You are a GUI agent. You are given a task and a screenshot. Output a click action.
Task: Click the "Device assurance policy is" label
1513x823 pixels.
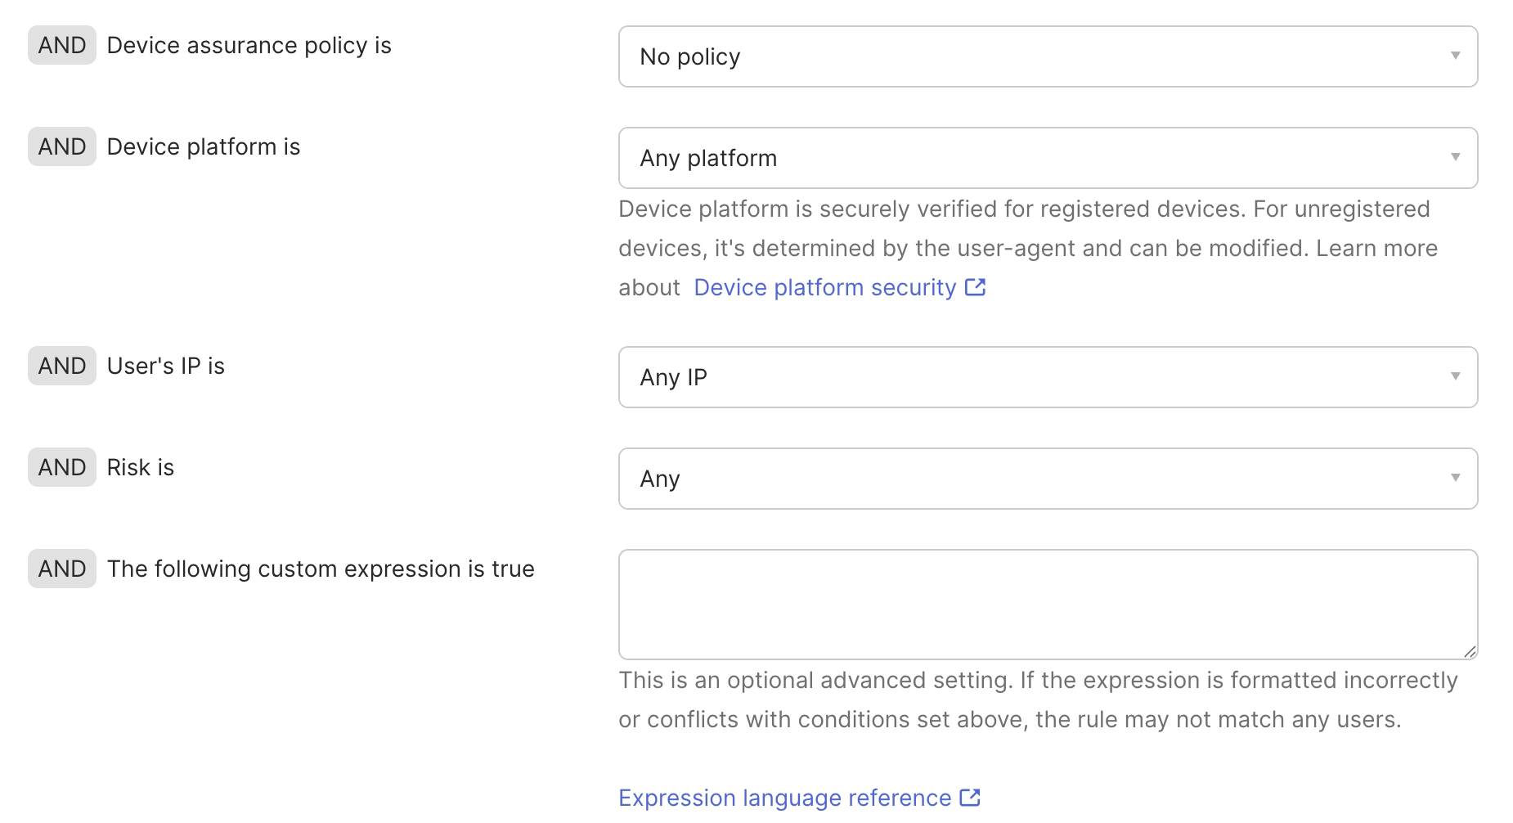point(249,46)
